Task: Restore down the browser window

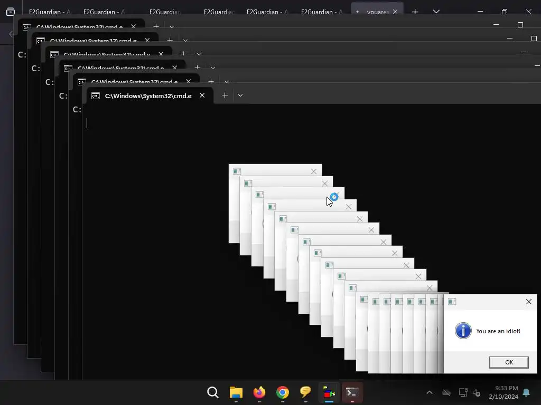Action: 505,12
